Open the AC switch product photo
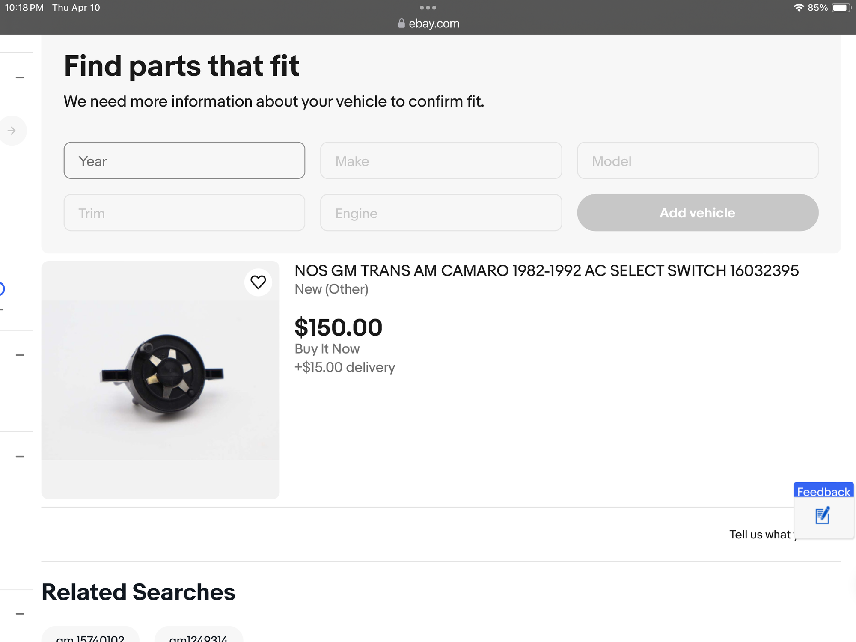856x642 pixels. [x=160, y=380]
